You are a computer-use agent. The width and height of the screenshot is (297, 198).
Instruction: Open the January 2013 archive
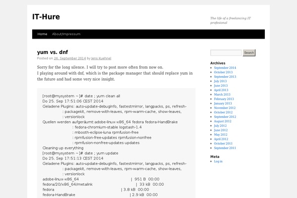(x=223, y=103)
